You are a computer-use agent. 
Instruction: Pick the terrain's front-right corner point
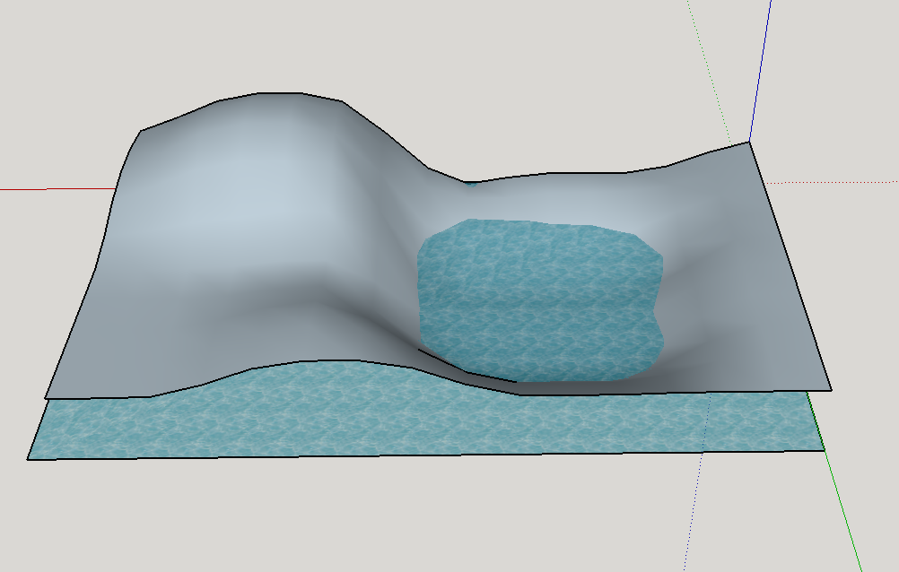tap(831, 390)
